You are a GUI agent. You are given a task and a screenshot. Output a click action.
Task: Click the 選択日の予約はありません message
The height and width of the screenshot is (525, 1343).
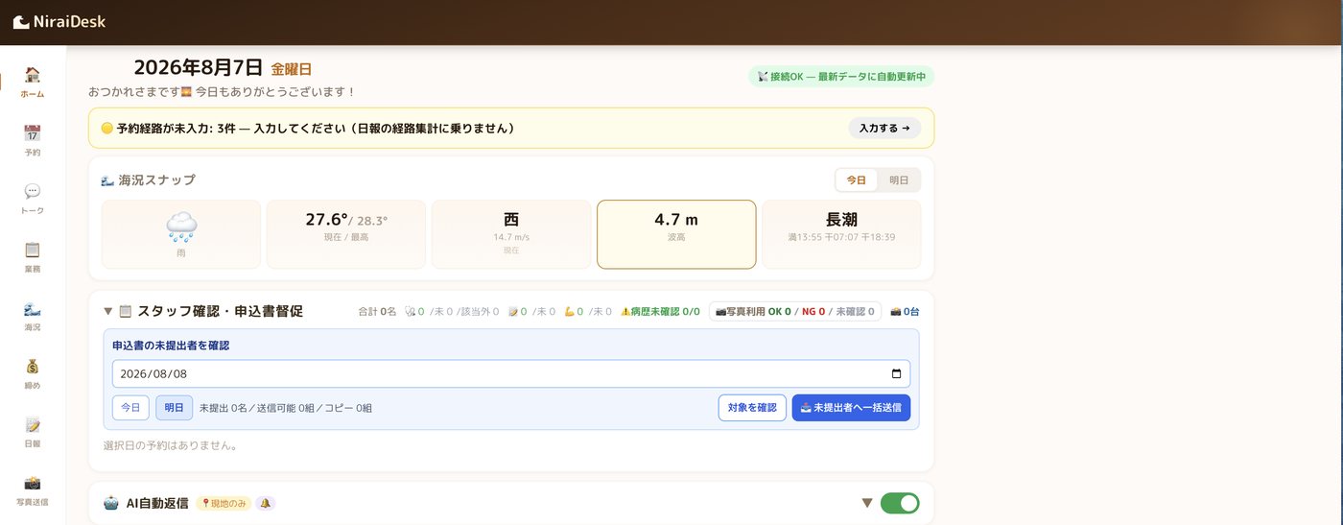point(170,445)
